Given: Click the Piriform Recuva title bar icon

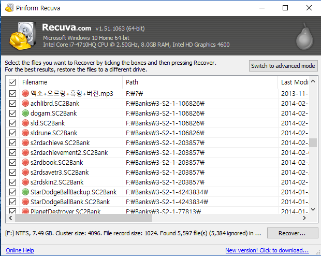Looking at the screenshot, I should pyautogui.click(x=9, y=8).
